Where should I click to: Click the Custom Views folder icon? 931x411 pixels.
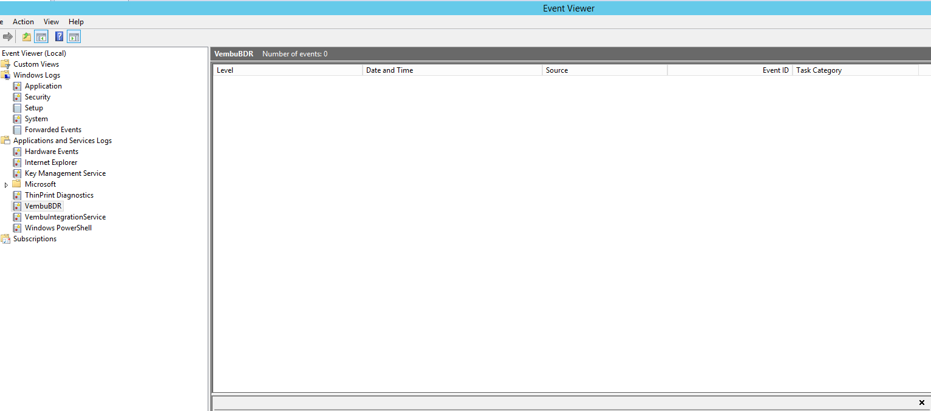(x=5, y=64)
